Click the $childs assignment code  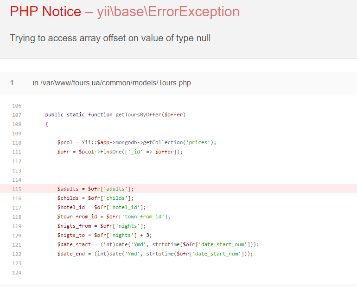coord(96,198)
